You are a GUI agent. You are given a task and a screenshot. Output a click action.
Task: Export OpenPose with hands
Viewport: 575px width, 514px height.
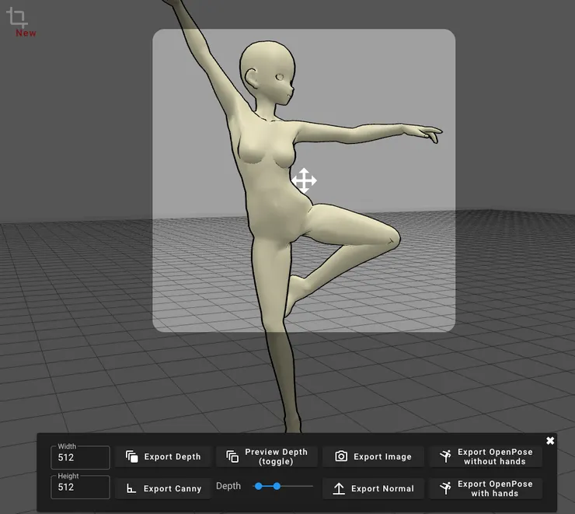(x=486, y=488)
